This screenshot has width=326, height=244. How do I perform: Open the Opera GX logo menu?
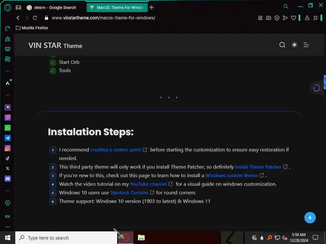pyautogui.click(x=8, y=8)
